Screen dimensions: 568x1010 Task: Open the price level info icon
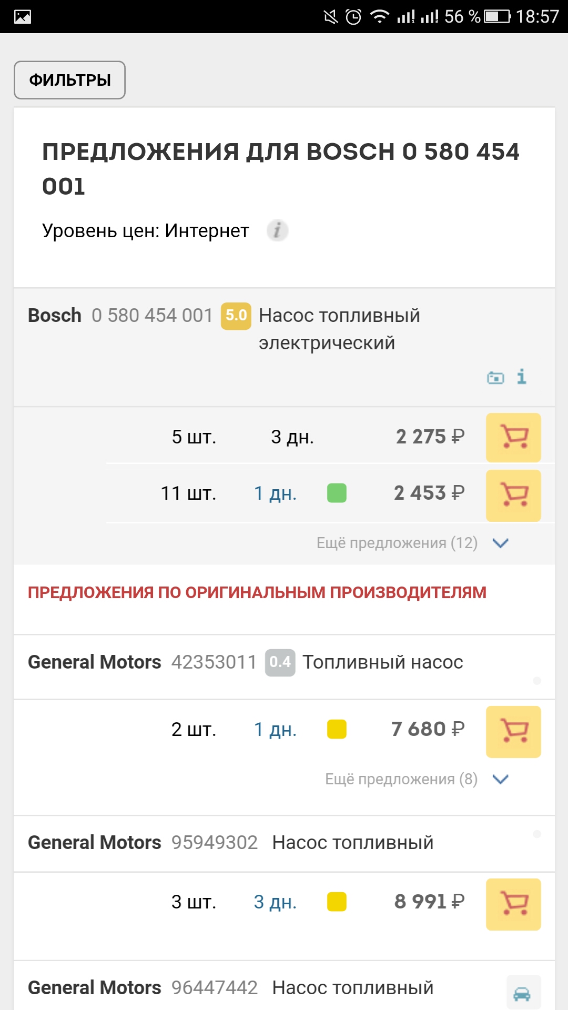(x=277, y=230)
